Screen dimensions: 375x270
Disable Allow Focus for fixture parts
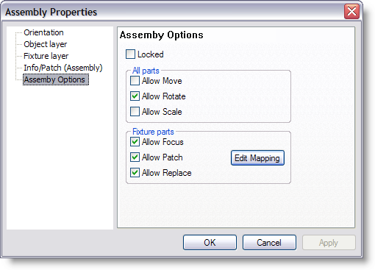135,142
